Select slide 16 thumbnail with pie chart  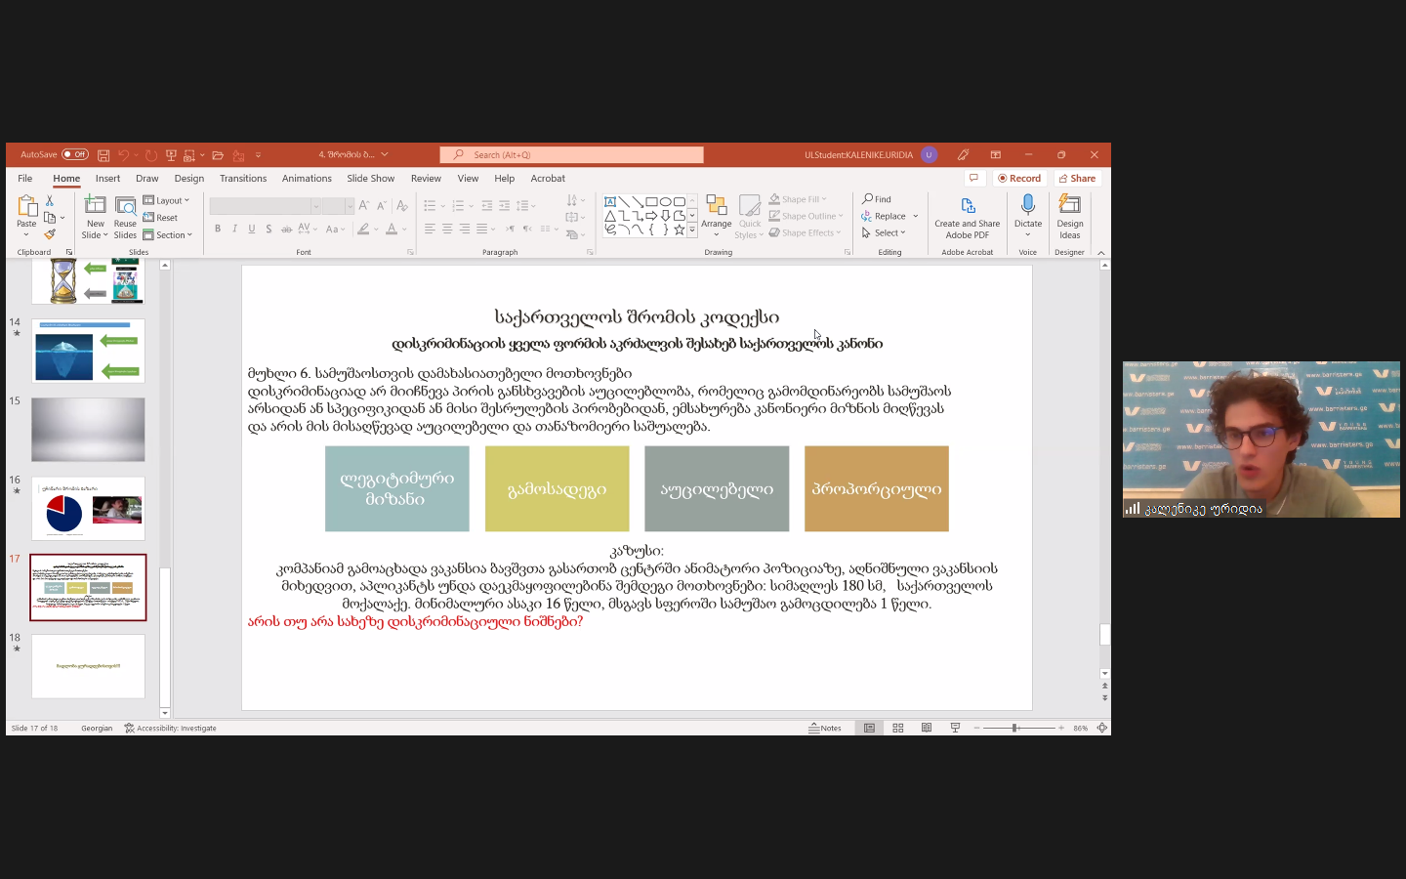tap(88, 508)
